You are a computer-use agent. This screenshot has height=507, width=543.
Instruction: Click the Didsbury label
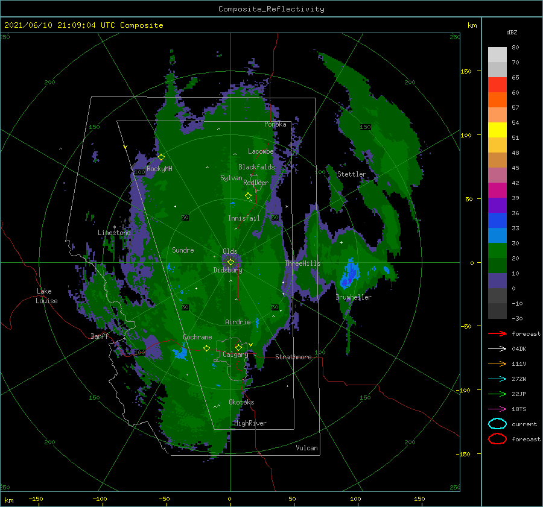(x=227, y=270)
